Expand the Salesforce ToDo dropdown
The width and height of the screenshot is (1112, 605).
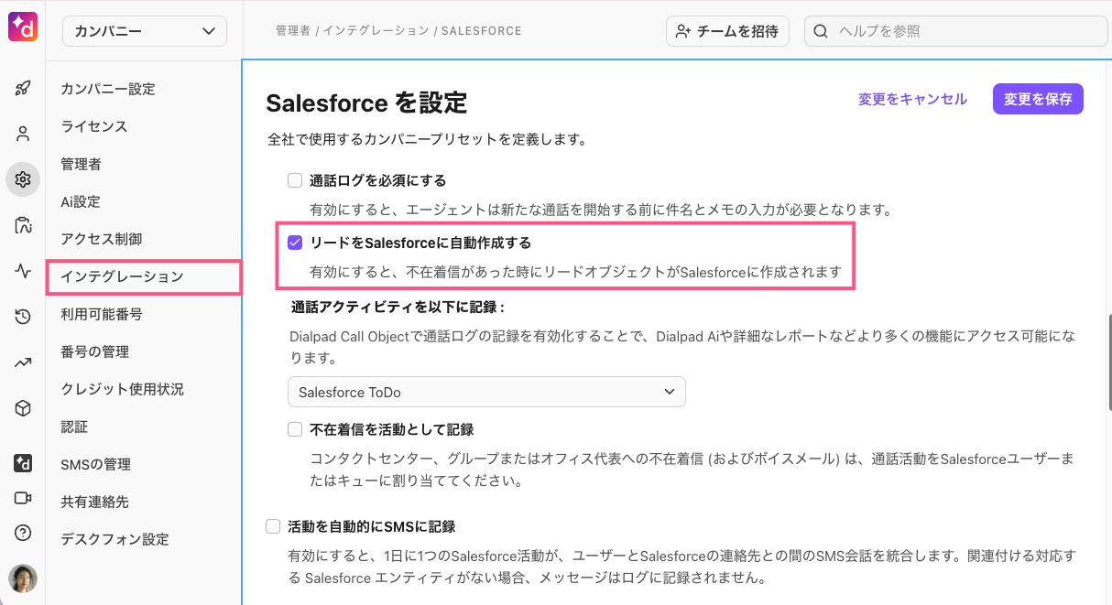pyautogui.click(x=486, y=392)
